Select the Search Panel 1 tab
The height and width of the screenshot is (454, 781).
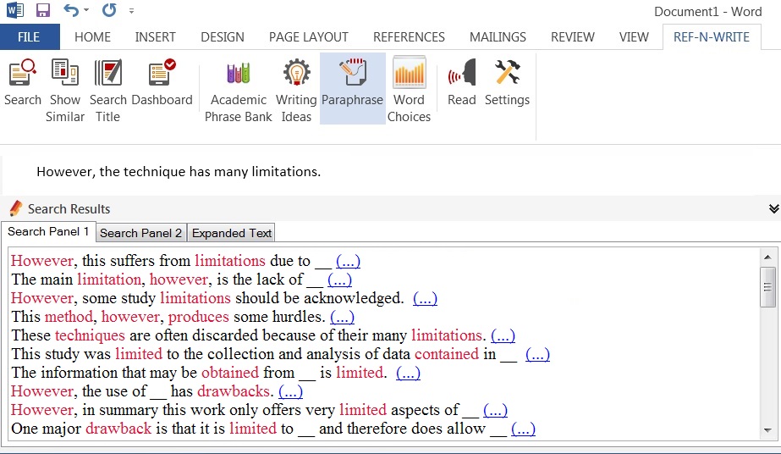tap(48, 232)
